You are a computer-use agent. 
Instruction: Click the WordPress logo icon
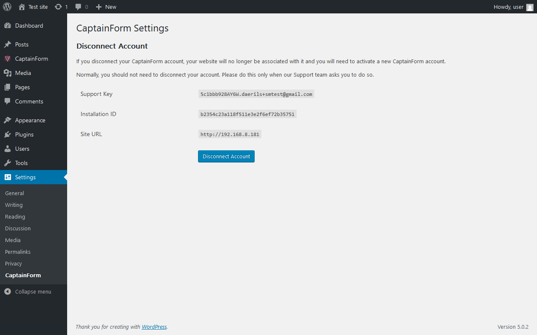coord(7,7)
